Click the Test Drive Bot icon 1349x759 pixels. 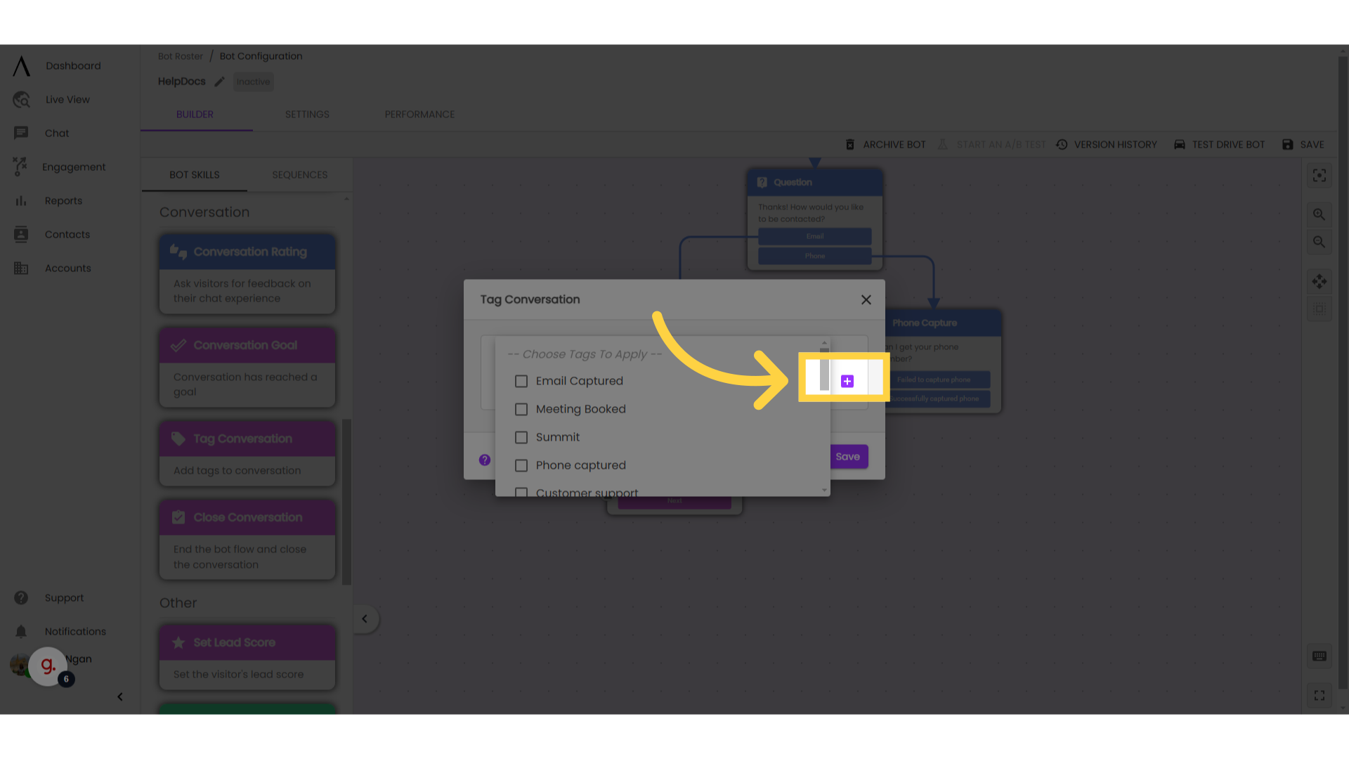coord(1180,145)
